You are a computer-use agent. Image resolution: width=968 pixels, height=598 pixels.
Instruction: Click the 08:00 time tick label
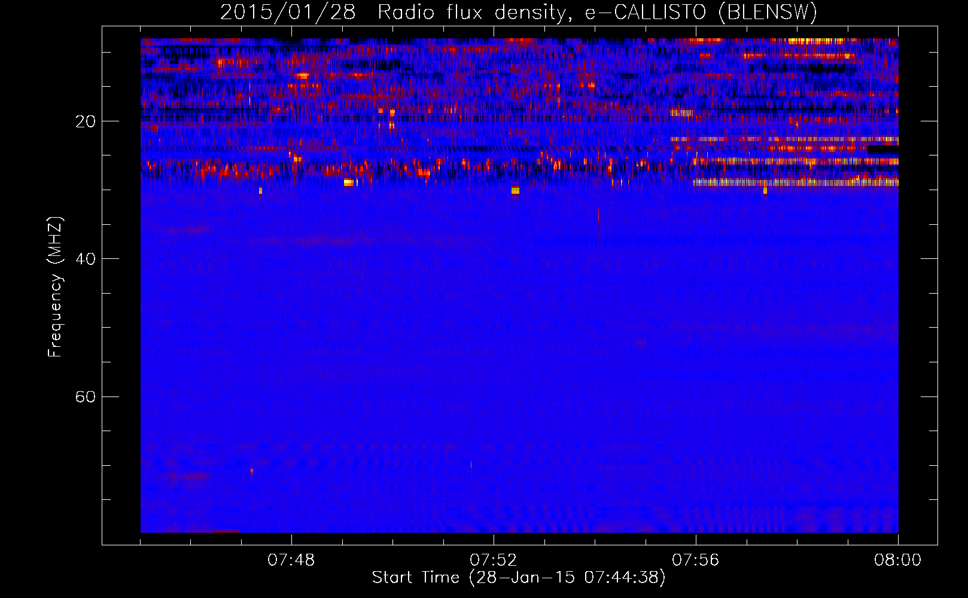click(x=897, y=560)
